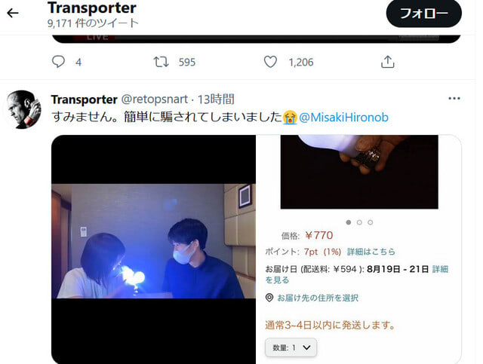The image size is (483, 364).
Task: Click the location pin icon beside delivery address
Action: [x=269, y=298]
